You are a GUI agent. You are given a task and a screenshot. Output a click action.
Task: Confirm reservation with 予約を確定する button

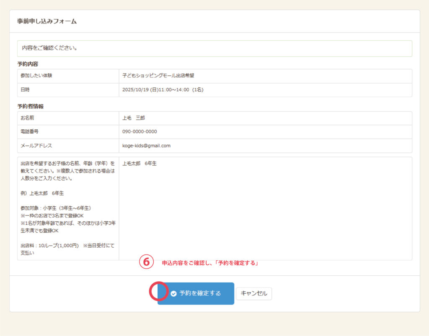point(196,293)
